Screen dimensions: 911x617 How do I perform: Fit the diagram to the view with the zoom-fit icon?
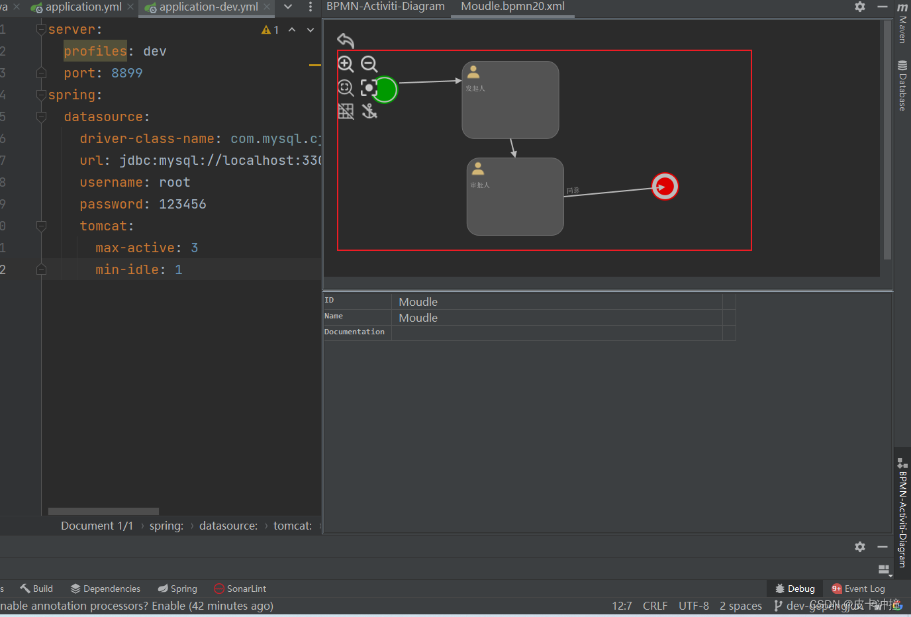click(x=346, y=88)
